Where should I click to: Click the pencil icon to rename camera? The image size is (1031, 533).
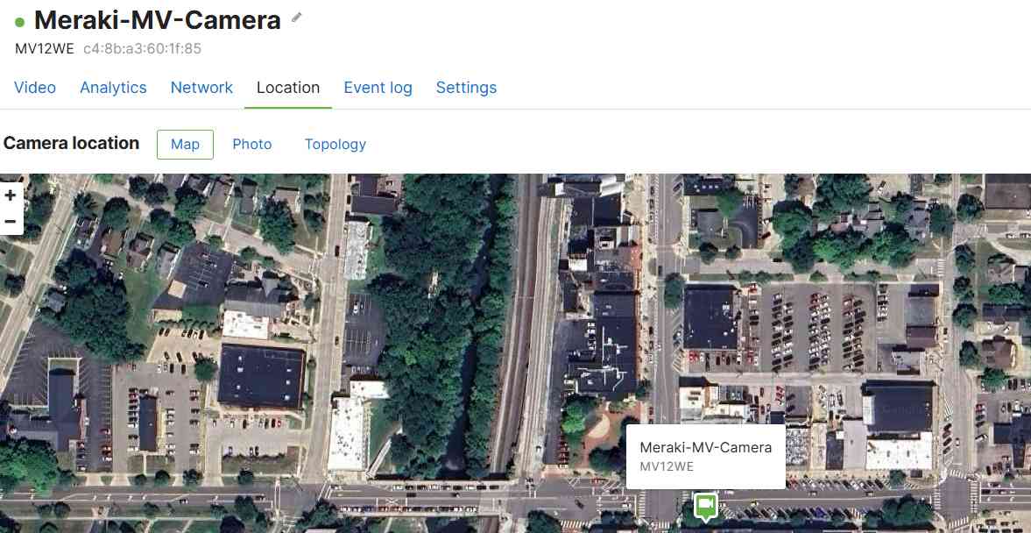(x=297, y=18)
